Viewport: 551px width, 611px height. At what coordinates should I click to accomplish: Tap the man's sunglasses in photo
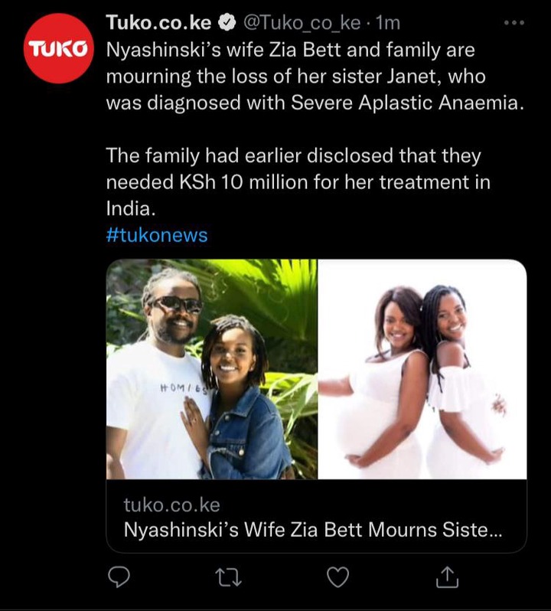click(176, 304)
